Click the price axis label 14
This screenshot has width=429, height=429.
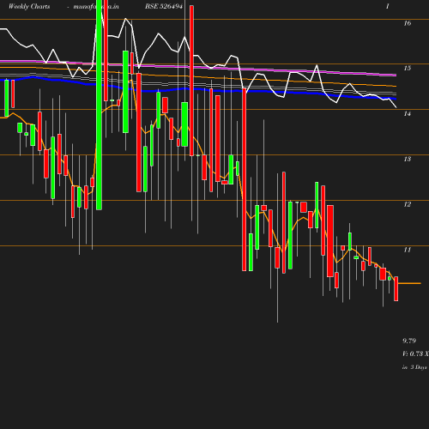coord(408,114)
